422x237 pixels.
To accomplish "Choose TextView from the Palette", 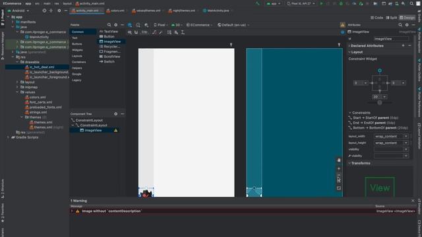I will pyautogui.click(x=109, y=32).
